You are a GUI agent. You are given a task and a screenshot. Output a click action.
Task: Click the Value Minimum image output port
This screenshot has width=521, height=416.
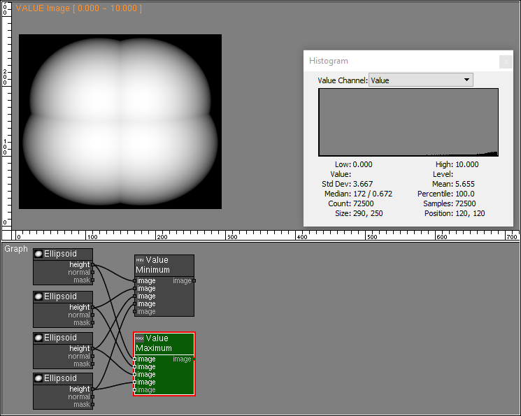point(194,281)
